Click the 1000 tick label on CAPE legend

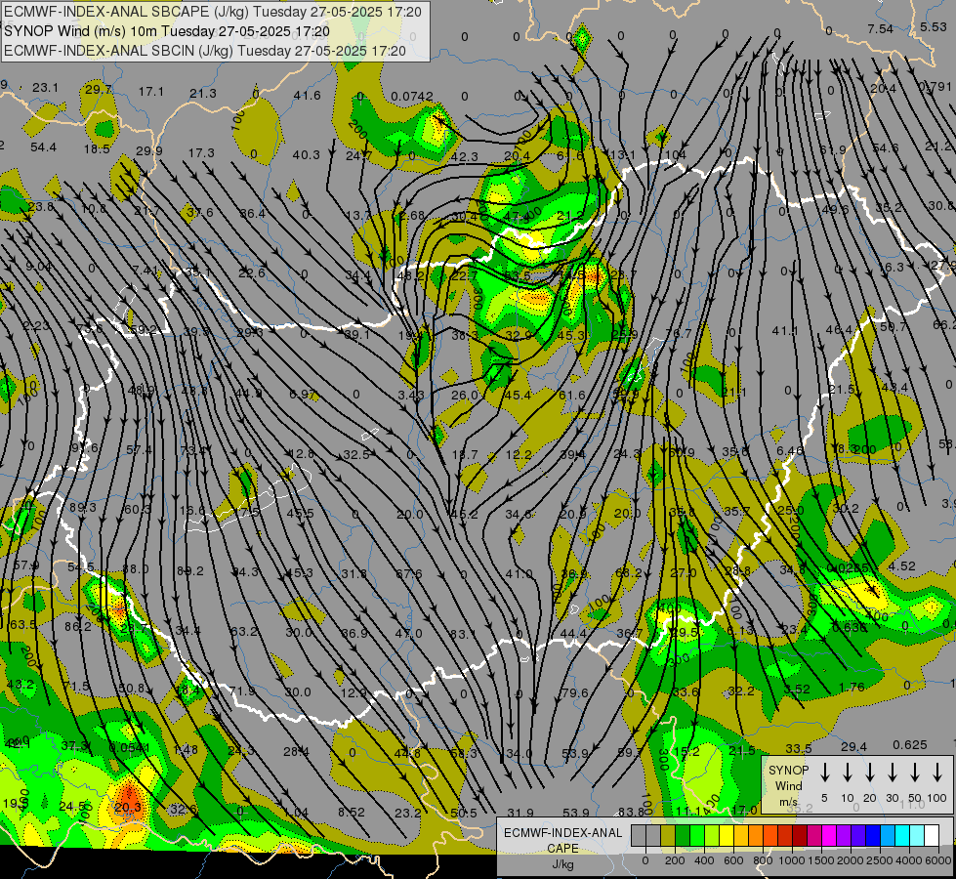click(792, 860)
